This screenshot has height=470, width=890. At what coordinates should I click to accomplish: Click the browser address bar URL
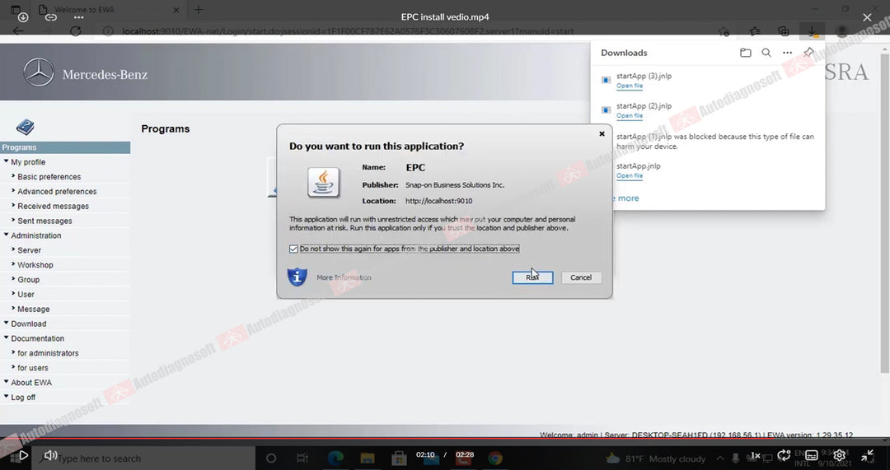pos(348,31)
